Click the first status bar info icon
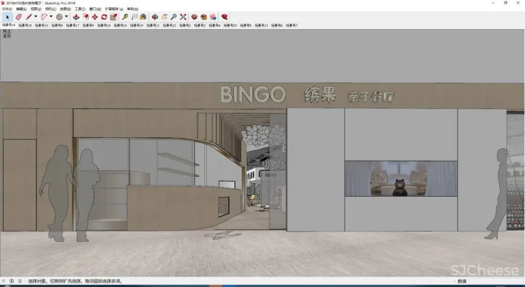The width and height of the screenshot is (525, 287). point(5,281)
